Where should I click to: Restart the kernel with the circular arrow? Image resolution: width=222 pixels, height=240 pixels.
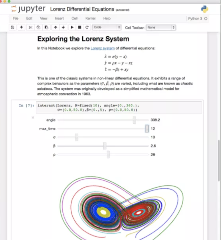click(87, 27)
